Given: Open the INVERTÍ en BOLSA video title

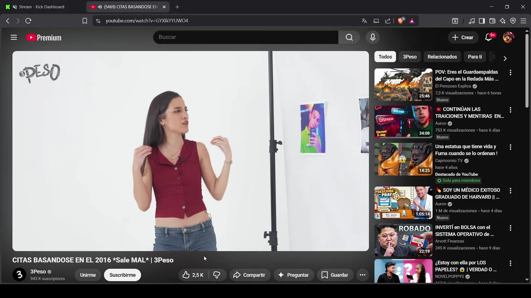Looking at the screenshot, I should (465, 231).
